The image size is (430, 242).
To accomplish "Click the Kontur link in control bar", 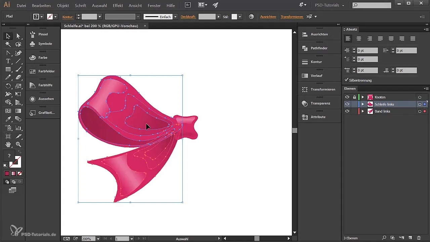I will pos(68,16).
